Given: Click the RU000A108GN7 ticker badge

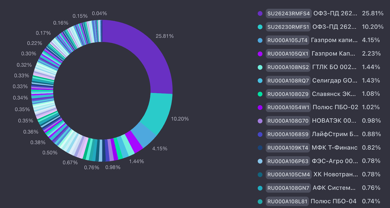Looking at the screenshot, I should tap(288, 188).
